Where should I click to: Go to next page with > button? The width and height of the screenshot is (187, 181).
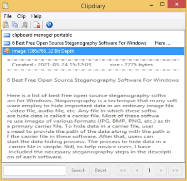[161, 170]
